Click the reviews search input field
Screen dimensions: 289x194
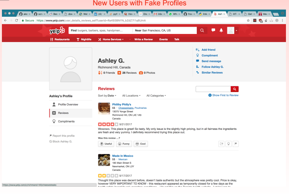[x=213, y=89]
